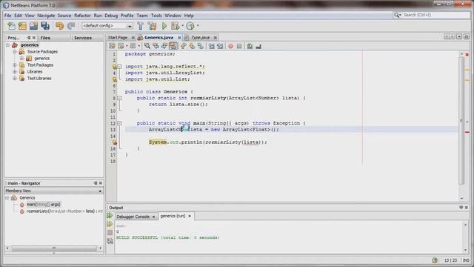Click the Find Selection magnifier icon
Screen dimensions: 474x267
[147, 46]
